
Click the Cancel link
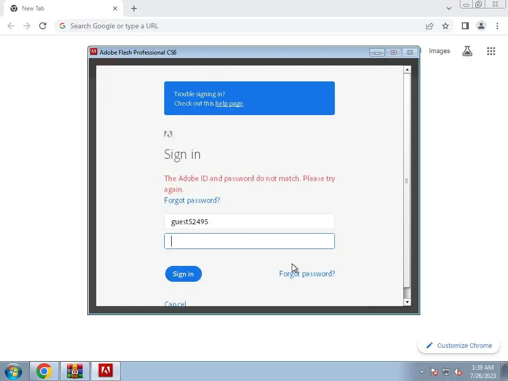175,303
